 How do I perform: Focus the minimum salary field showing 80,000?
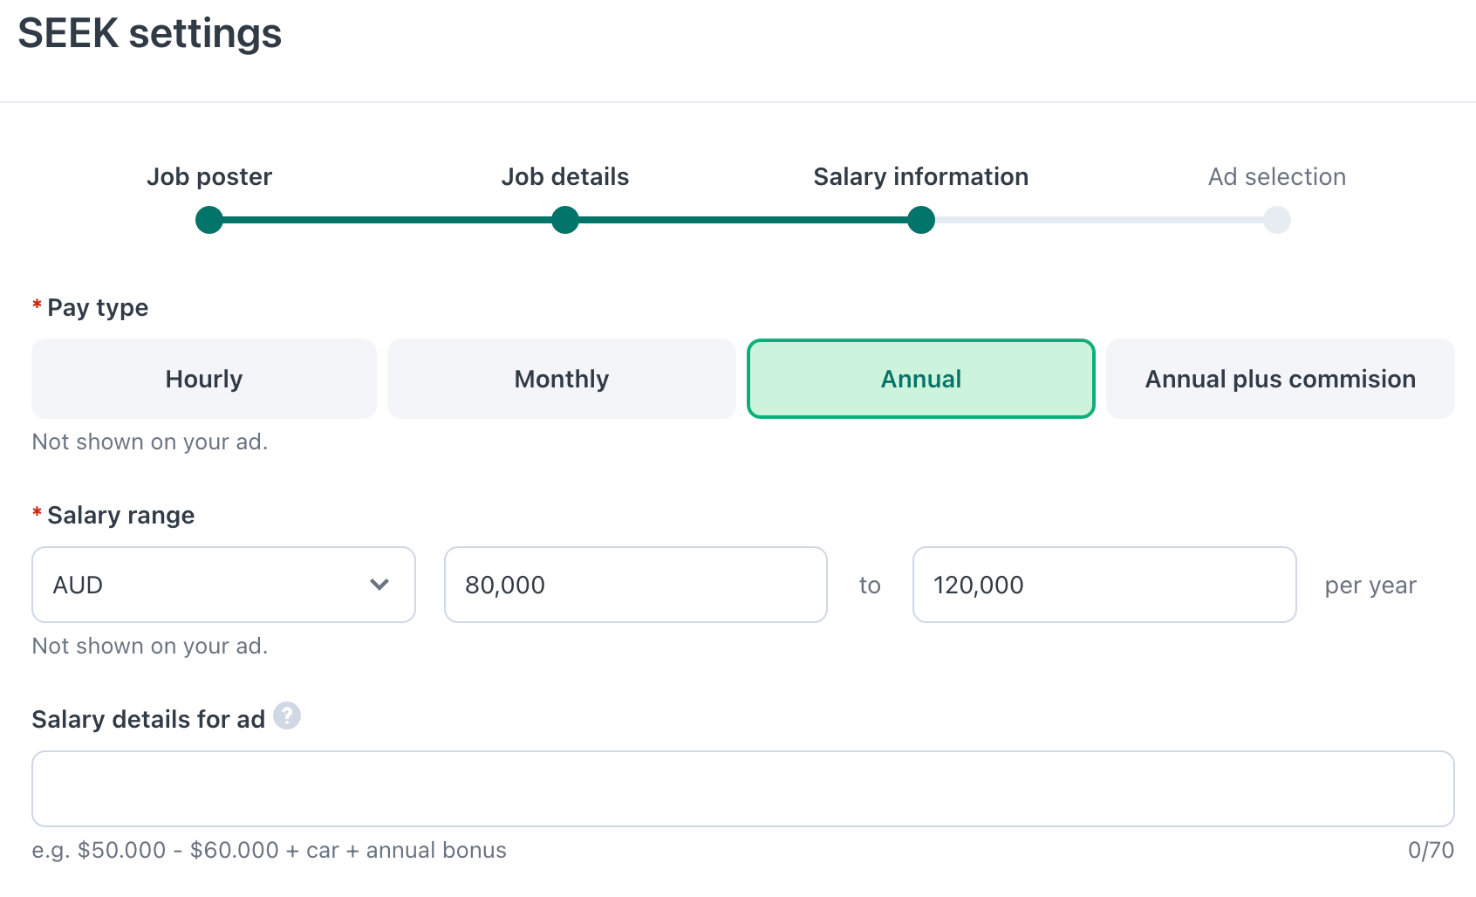coord(635,585)
